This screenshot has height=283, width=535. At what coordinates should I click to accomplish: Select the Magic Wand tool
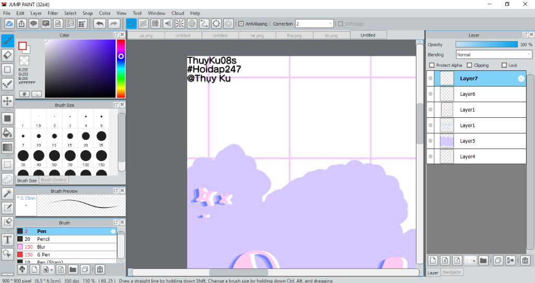click(7, 193)
